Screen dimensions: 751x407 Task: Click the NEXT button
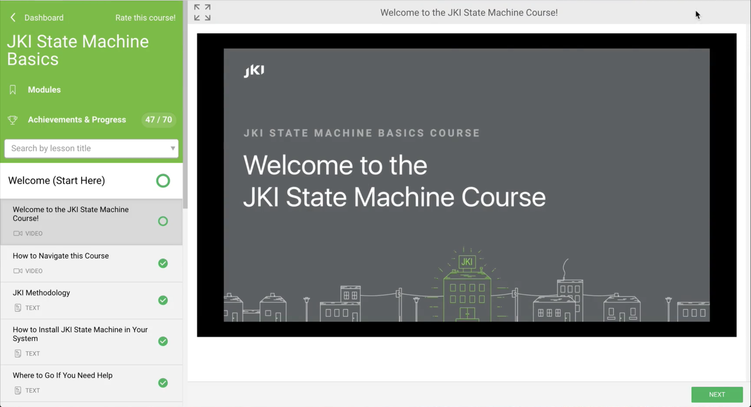(717, 394)
